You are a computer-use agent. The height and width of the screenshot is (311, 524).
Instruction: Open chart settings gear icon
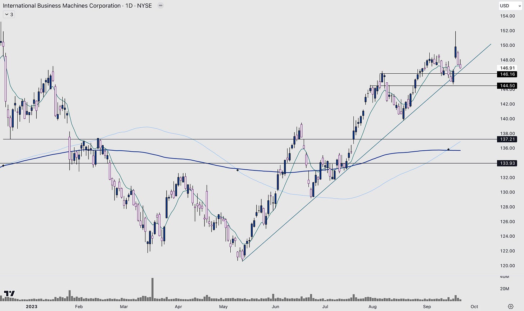click(x=510, y=307)
